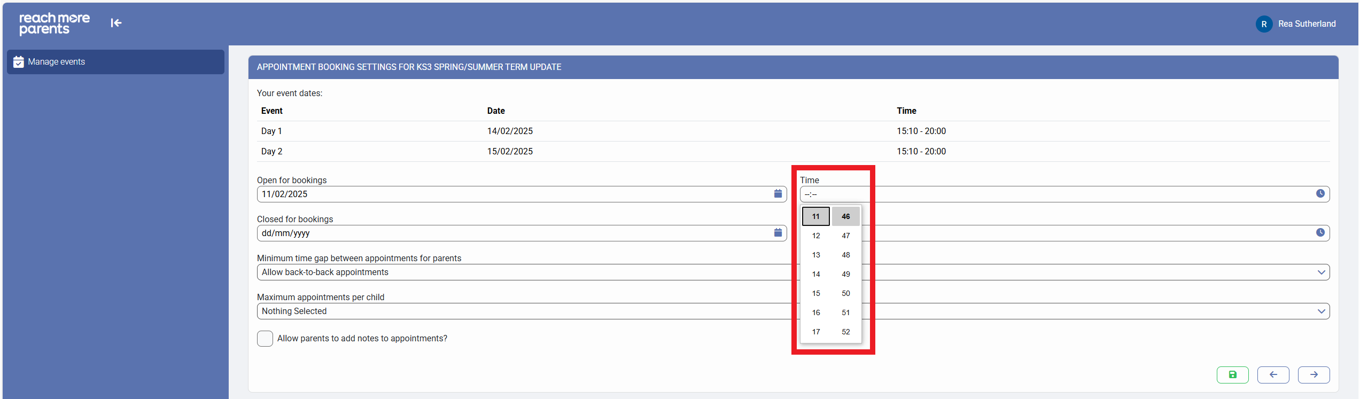
Task: Click clock icon in Closed bookings time field
Action: (x=1320, y=233)
